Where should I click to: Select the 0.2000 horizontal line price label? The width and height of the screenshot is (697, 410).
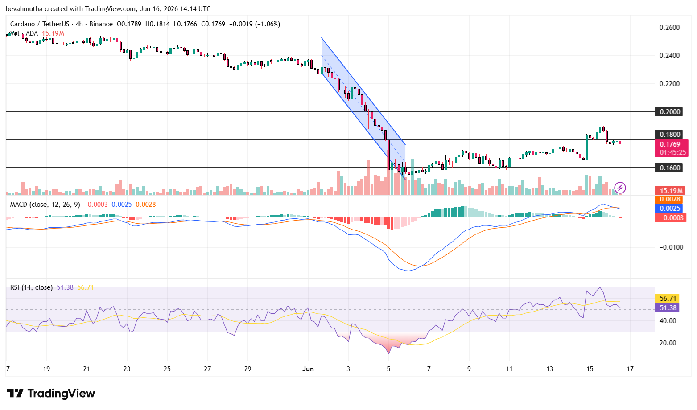(x=670, y=111)
